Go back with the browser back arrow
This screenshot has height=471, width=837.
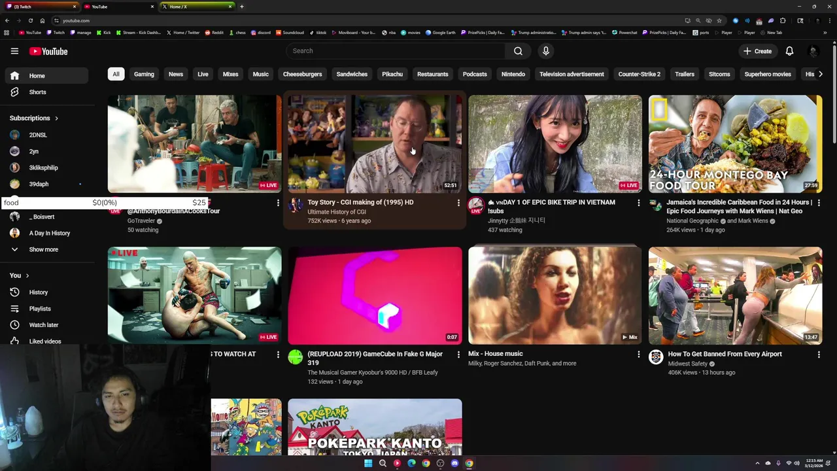(8, 20)
